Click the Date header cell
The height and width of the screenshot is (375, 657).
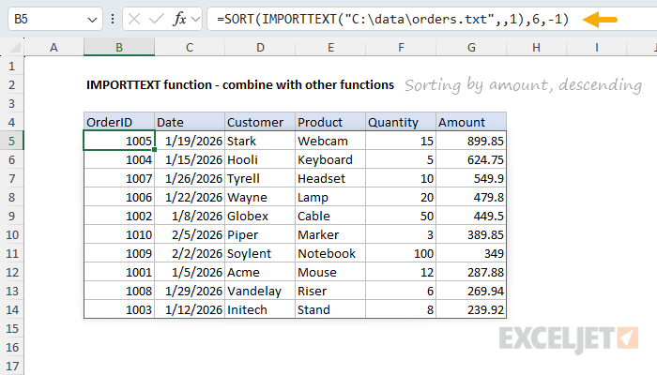tap(190, 122)
